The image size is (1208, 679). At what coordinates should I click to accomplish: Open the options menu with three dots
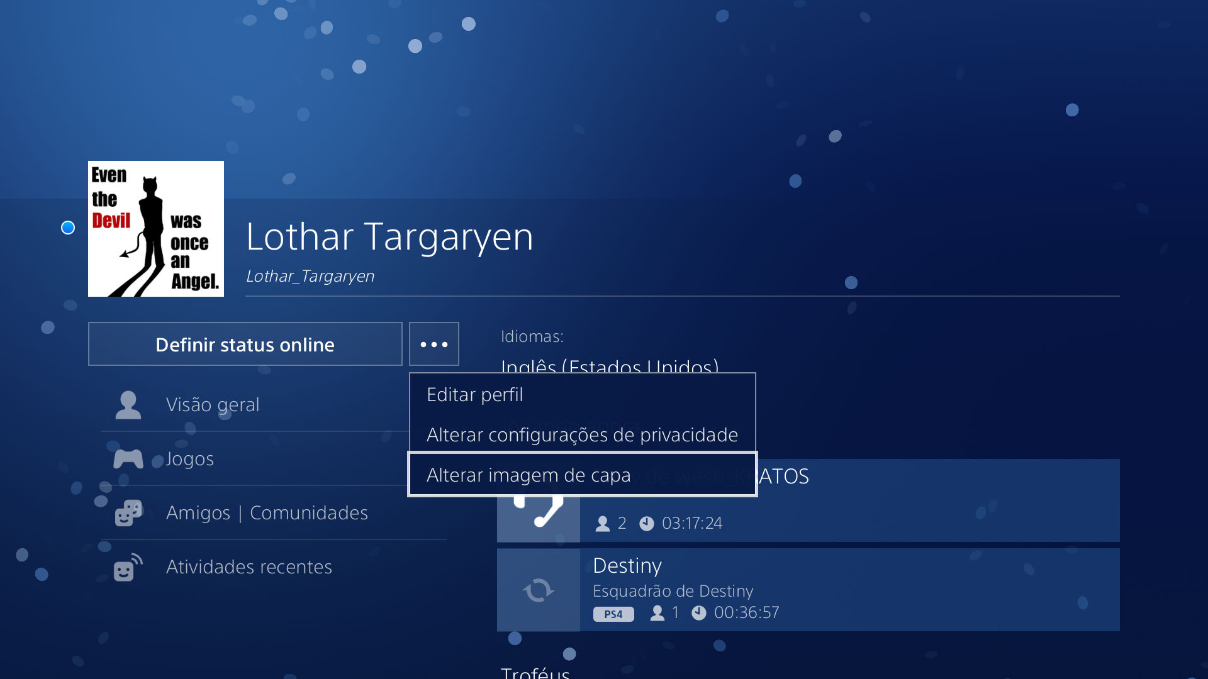[433, 344]
